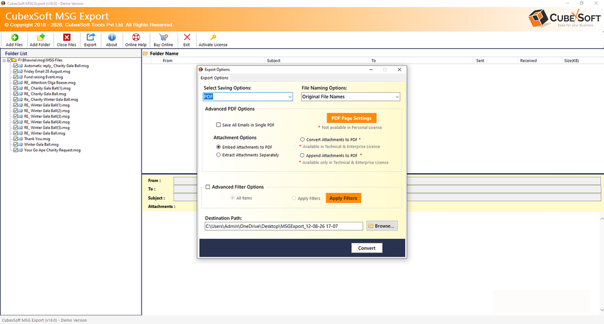
Task: Click preview pane scroll down arrow
Action: tap(602, 310)
